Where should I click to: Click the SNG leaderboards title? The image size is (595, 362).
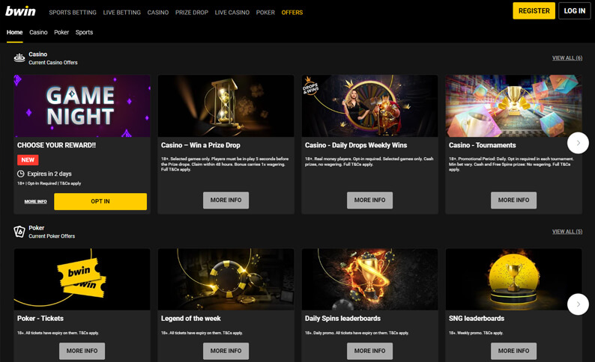[477, 319]
